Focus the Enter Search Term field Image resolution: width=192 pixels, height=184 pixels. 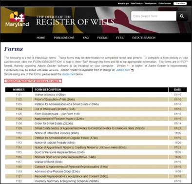(x=154, y=16)
